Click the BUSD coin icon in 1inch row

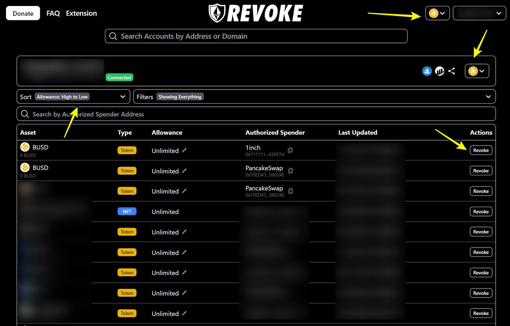tap(25, 147)
